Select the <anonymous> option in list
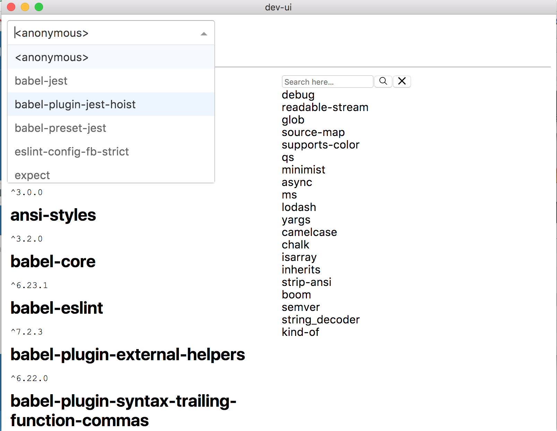The width and height of the screenshot is (557, 431). 111,57
